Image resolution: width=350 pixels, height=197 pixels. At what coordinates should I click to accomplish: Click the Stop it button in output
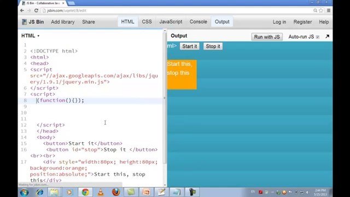point(213,46)
